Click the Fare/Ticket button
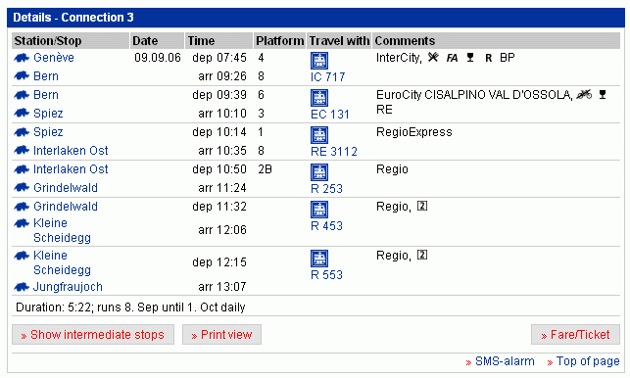 pos(575,335)
